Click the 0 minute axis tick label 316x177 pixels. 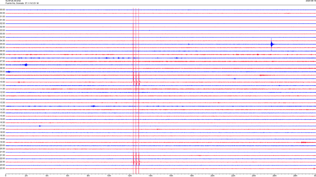click(6, 176)
